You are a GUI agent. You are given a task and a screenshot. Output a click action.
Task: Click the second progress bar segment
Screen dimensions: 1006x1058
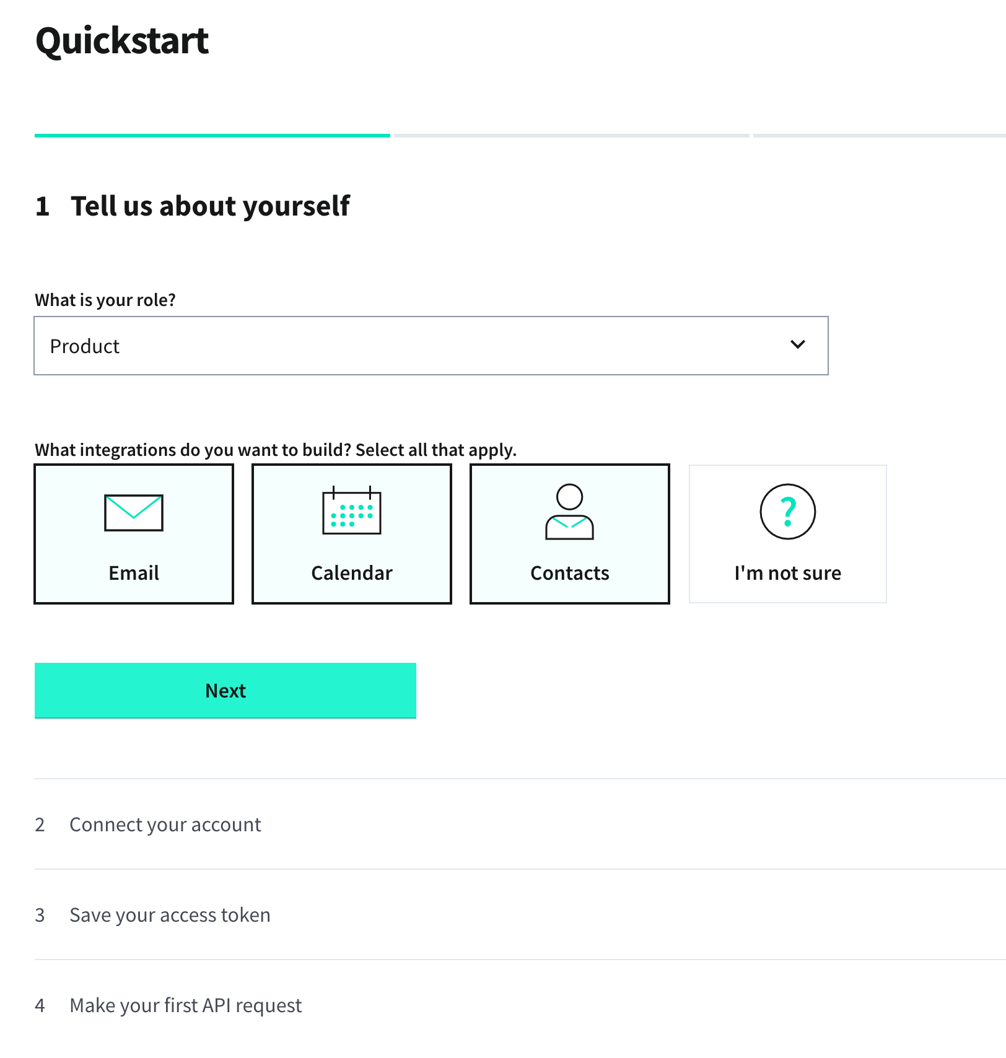[x=571, y=134]
